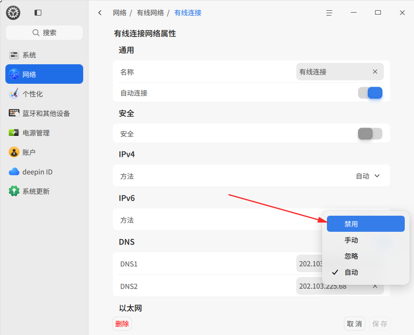This screenshot has width=414, height=335.
Task: Toggle the 安全 switch
Action: (370, 134)
